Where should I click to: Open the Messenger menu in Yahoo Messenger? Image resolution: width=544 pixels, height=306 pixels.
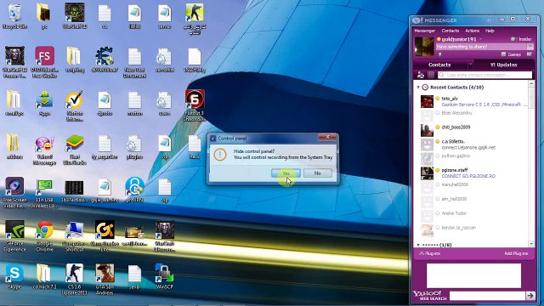pos(425,31)
